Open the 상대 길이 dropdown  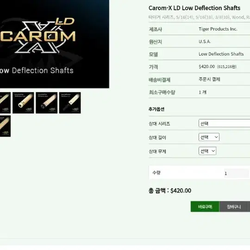[x=209, y=137]
